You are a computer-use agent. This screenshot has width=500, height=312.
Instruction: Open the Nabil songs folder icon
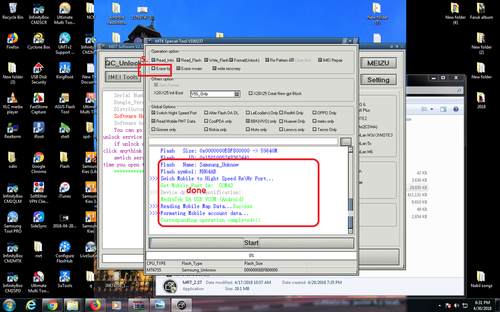(481, 279)
